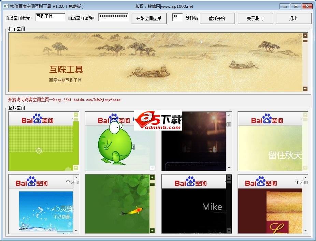Click the Baidu logo on the Mike_ thumbnail
This screenshot has width=316, height=241.
click(190, 182)
